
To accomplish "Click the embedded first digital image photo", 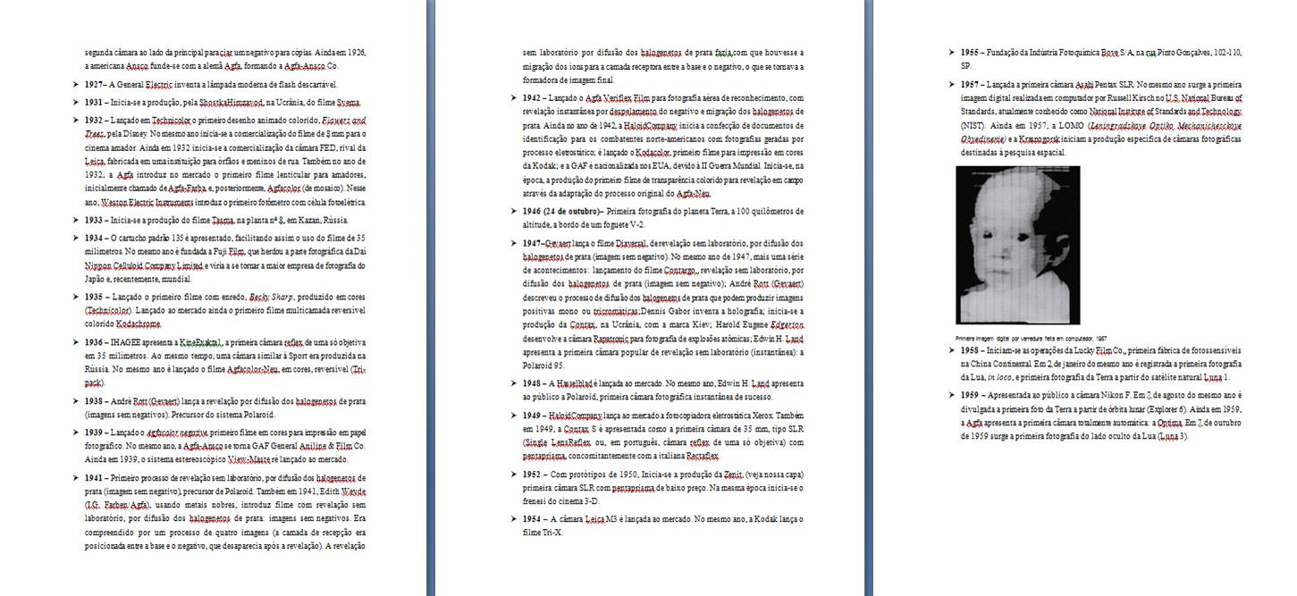I will coord(1017,245).
